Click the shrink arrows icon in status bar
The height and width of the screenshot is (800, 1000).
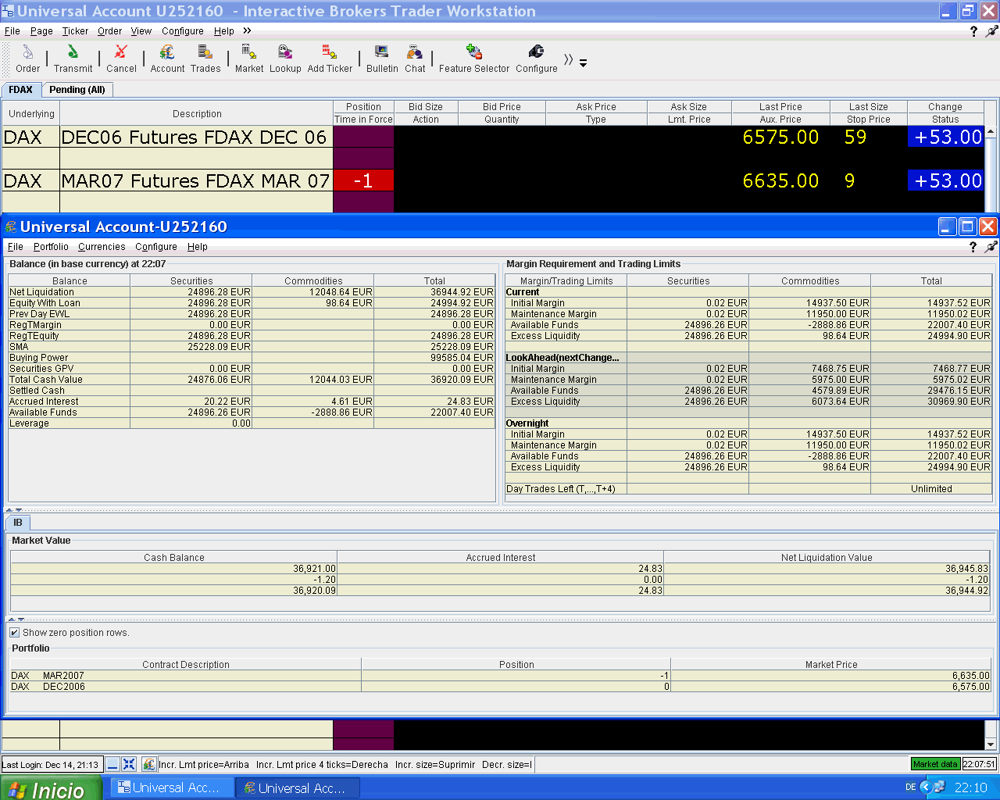click(x=129, y=764)
